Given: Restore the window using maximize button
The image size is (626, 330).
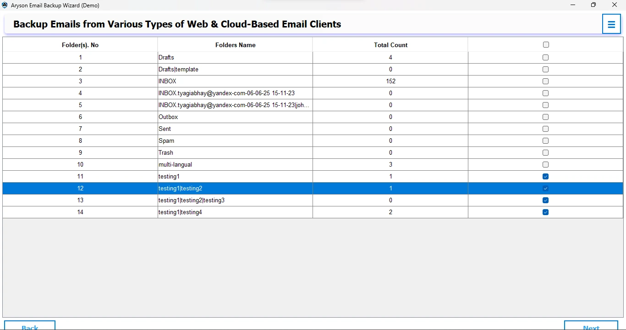Looking at the screenshot, I should tap(593, 5).
